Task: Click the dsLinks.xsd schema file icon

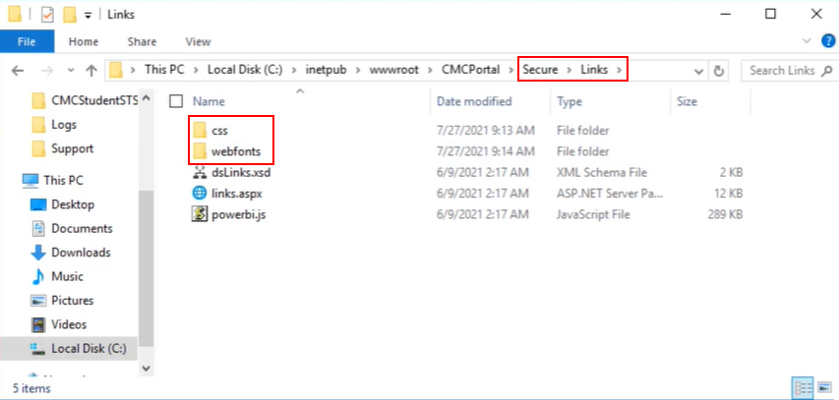Action: click(200, 171)
